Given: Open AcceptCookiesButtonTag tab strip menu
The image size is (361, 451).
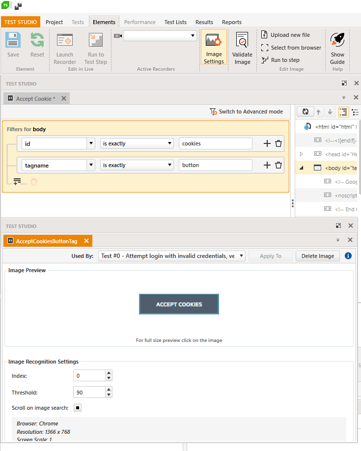Looking at the screenshot, I should click(x=338, y=240).
